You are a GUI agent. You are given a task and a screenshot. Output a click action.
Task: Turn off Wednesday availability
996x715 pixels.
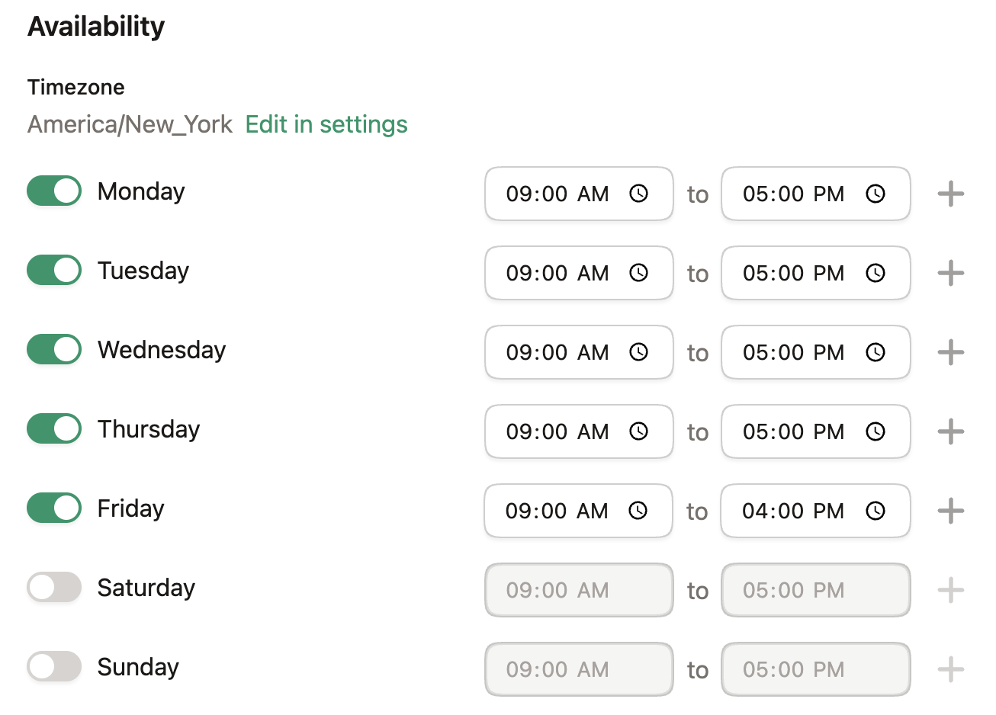click(x=53, y=349)
